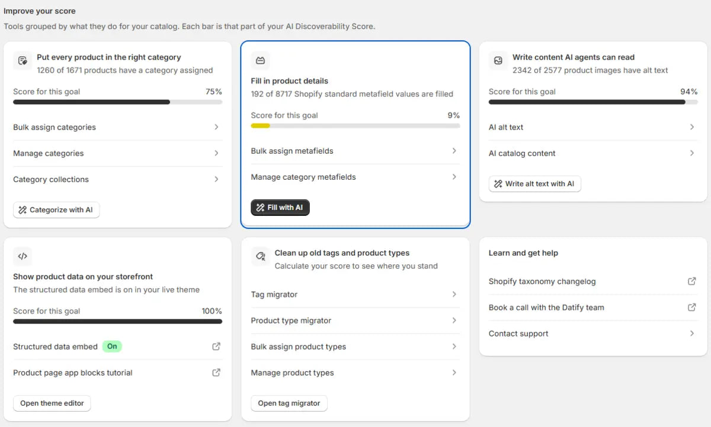Image resolution: width=711 pixels, height=427 pixels.
Task: Click the Product type migrator chevron
Action: click(454, 321)
